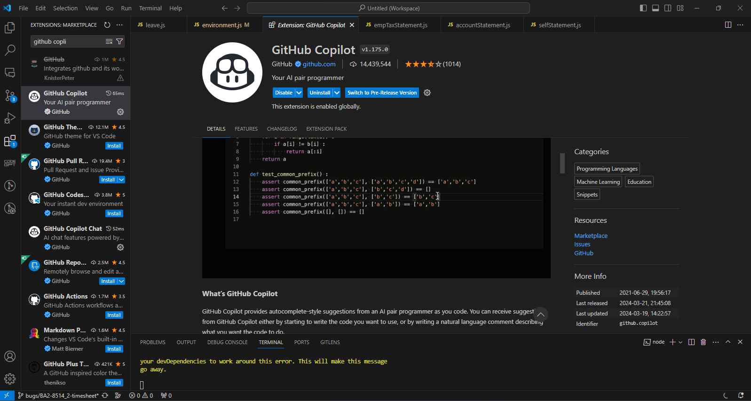Synchronize changes icon in status bar

pos(105,395)
